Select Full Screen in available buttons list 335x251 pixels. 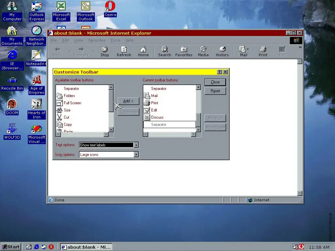tap(82, 103)
